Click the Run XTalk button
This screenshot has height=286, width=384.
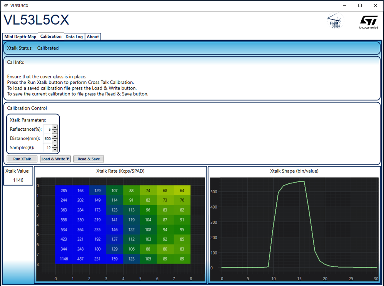click(x=22, y=159)
